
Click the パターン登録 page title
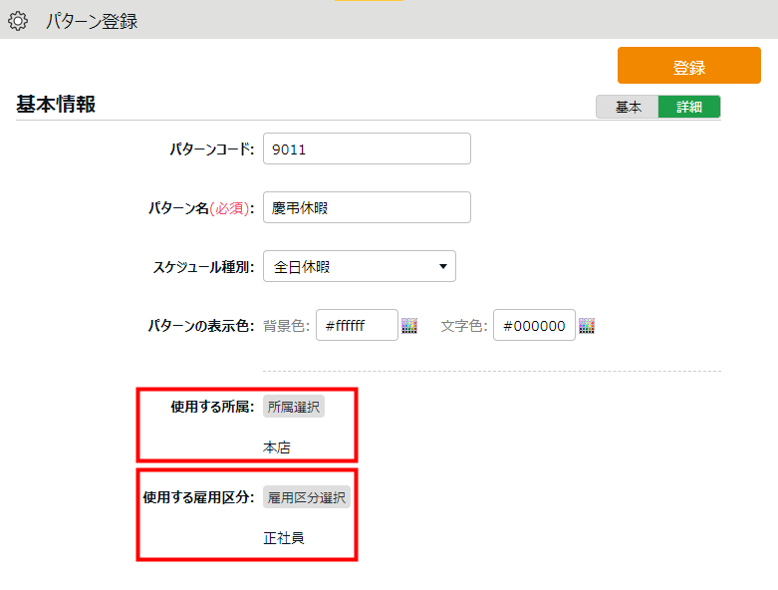tap(92, 21)
